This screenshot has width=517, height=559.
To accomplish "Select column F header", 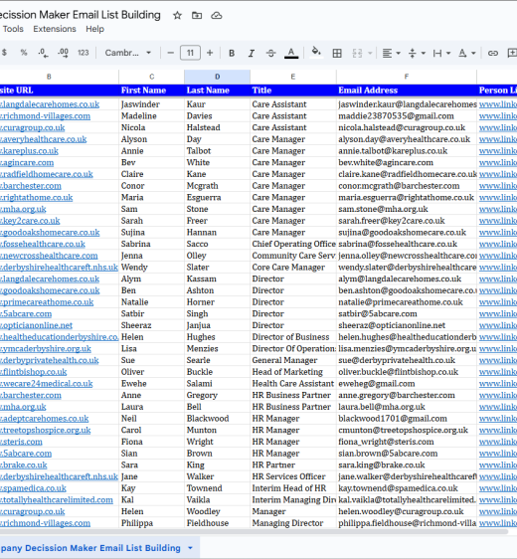I will [x=407, y=77].
